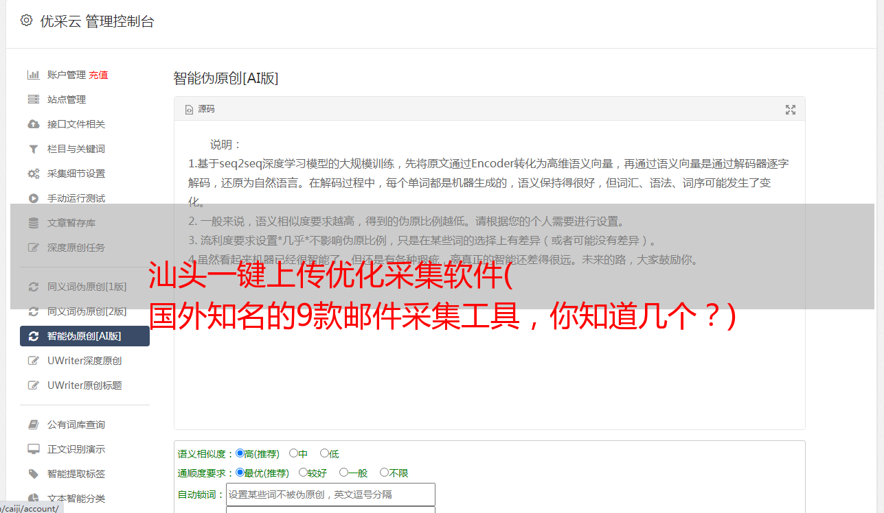Viewport: 884px width, 513px height.
Task: Open the 账户管理 bar chart icon
Action: click(x=33, y=75)
